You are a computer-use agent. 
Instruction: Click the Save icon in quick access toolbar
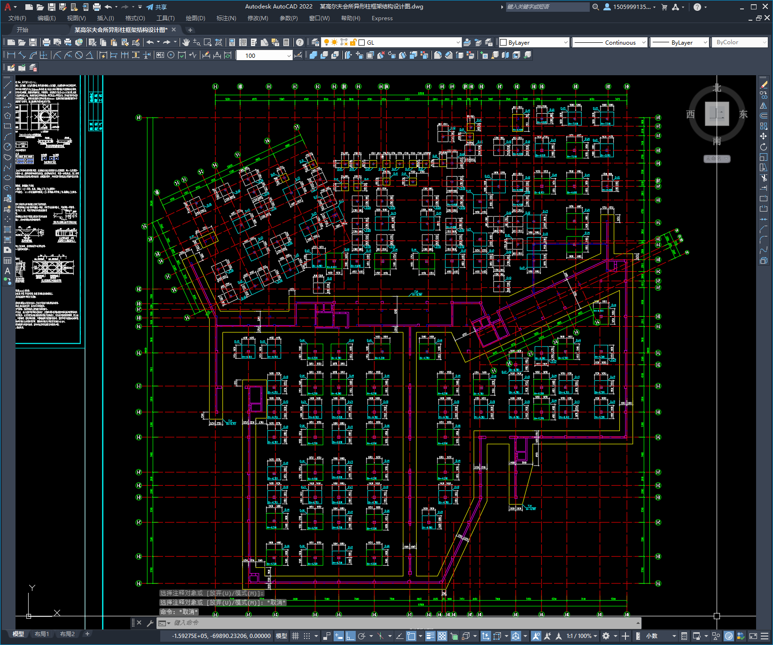[x=52, y=7]
